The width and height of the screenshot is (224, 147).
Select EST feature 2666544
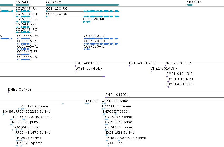point(109,146)
